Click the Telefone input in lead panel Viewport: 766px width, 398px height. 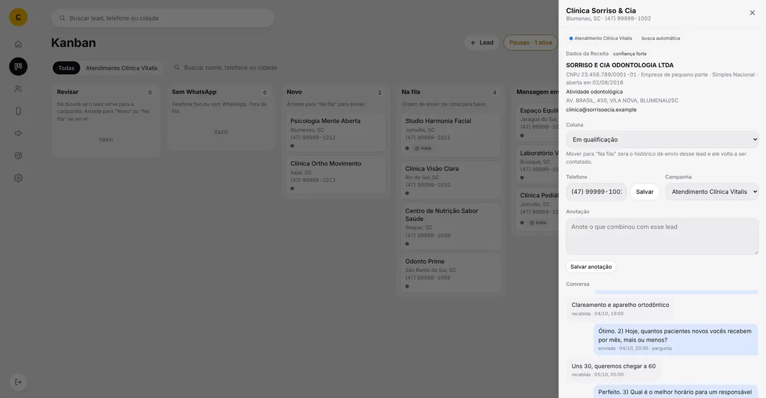[596, 192]
